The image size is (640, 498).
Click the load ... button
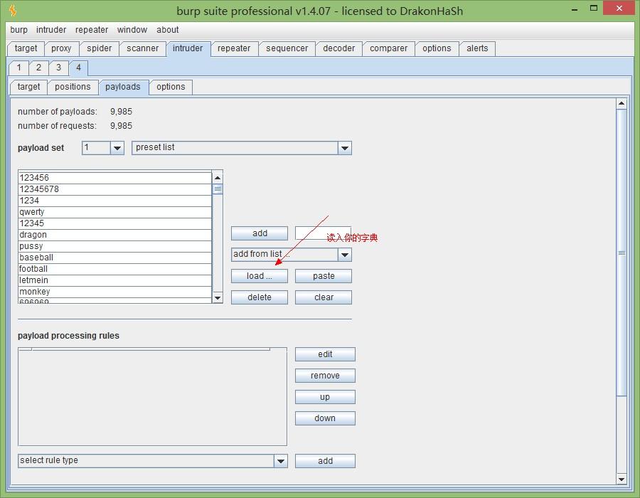tap(260, 276)
